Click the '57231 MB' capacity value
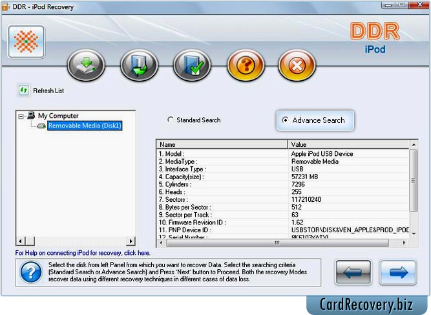This screenshot has width=431, height=315. tap(304, 177)
